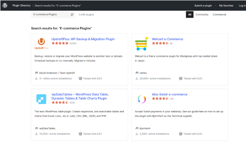Click the WordPress logo in header
Screen dimensions: 246x143
(x=5, y=6)
